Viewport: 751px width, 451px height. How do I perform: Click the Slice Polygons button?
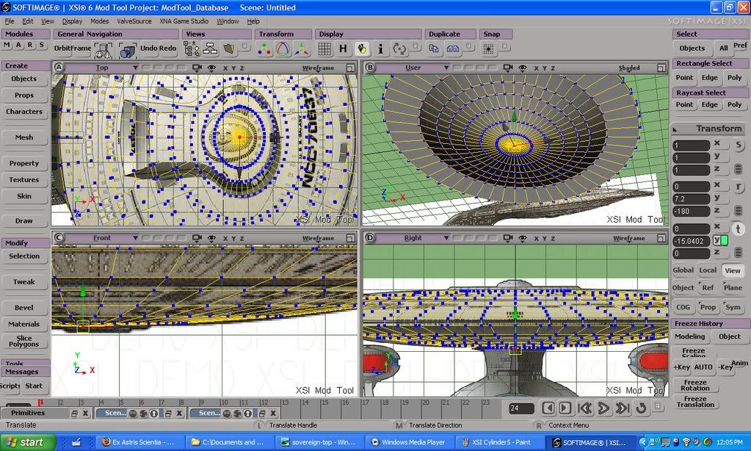pyautogui.click(x=24, y=341)
